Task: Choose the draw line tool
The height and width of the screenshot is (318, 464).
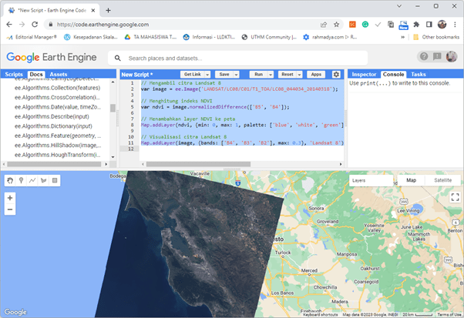Action: pyautogui.click(x=32, y=180)
